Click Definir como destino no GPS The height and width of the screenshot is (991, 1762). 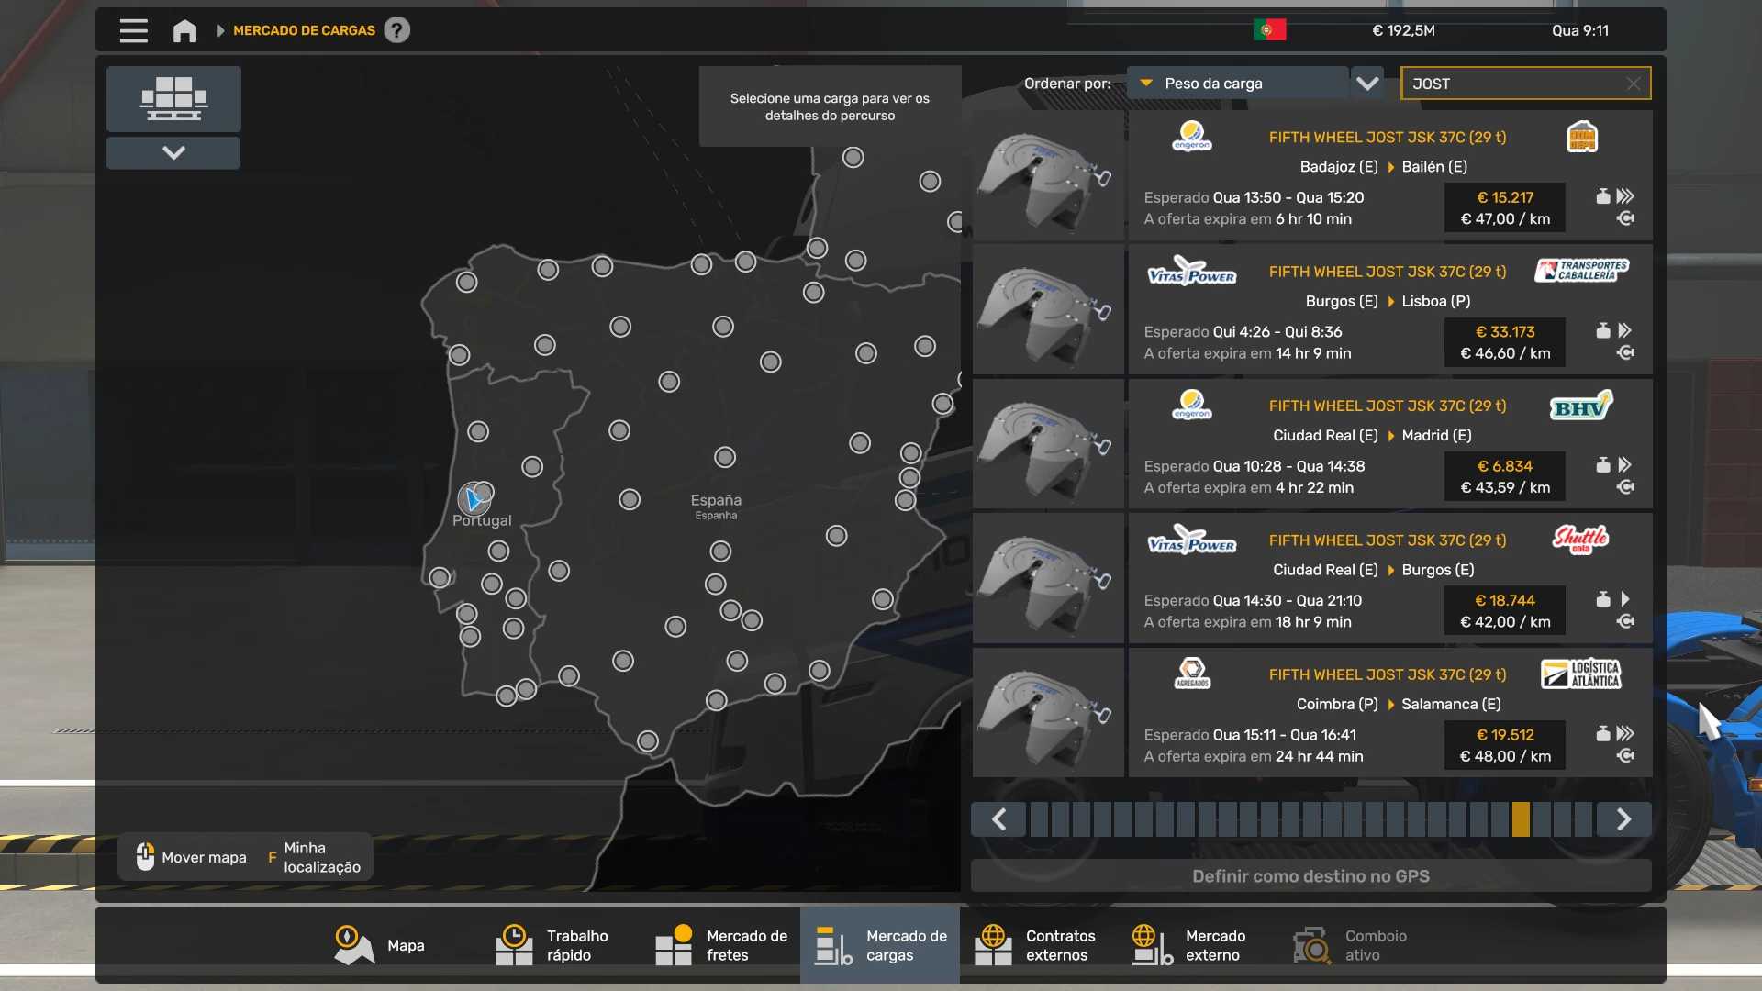pos(1310,876)
